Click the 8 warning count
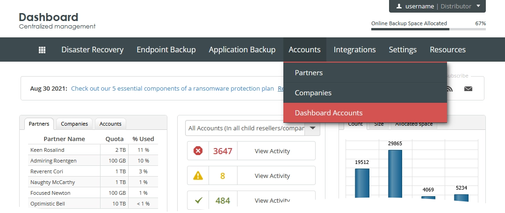 click(x=223, y=176)
